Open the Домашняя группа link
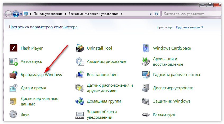Image resolution: width=224 pixels, height=124 pixels. pyautogui.click(x=104, y=101)
